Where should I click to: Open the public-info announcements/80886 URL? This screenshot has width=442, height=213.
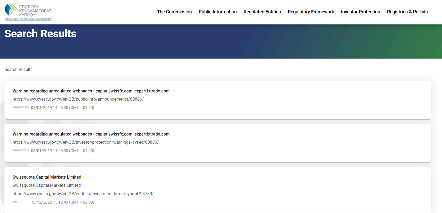[x=78, y=99]
